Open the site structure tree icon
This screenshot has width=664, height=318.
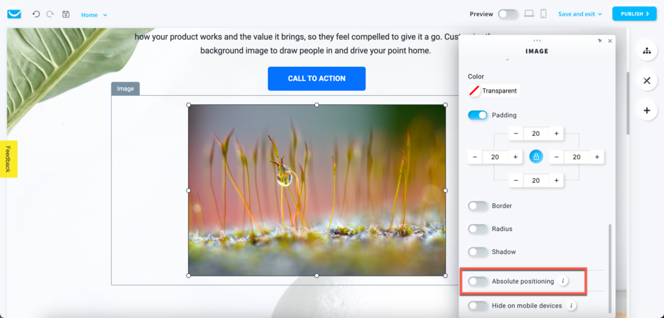pyautogui.click(x=646, y=51)
